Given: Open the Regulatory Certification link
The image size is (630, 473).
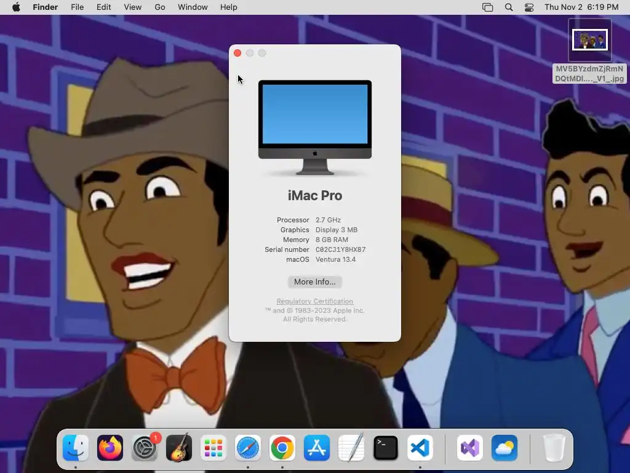Looking at the screenshot, I should point(314,301).
